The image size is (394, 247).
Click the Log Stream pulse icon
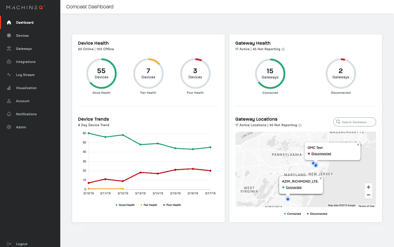pos(9,75)
